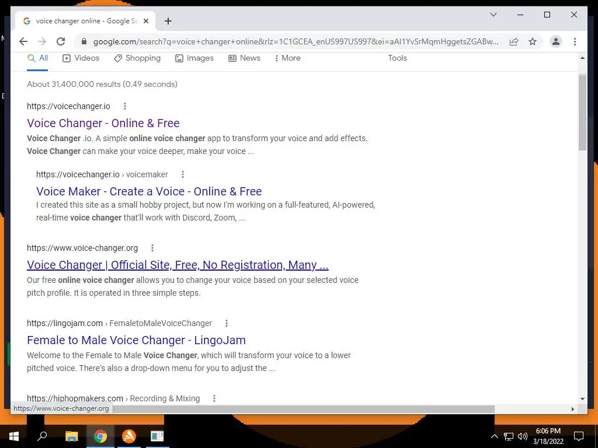This screenshot has width=598, height=448.
Task: Open network status in system tray
Action: click(509, 436)
